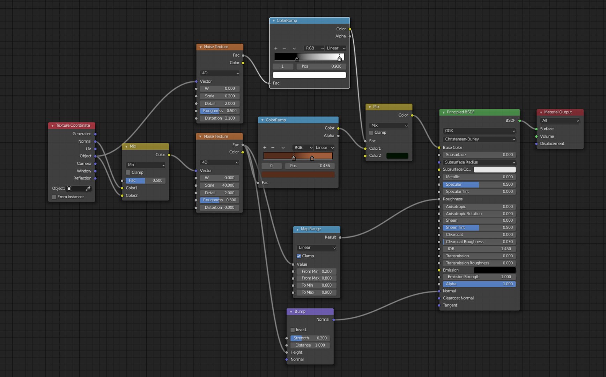This screenshot has width=606, height=377.
Task: Remove a stop in top ColorRamp
Action: (x=284, y=48)
